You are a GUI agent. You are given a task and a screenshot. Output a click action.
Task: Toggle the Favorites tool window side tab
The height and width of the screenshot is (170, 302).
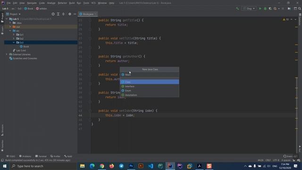click(x=2, y=146)
